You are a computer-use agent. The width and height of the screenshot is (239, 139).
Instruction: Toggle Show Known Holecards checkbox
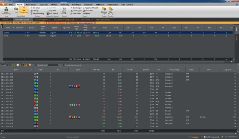tap(64, 65)
